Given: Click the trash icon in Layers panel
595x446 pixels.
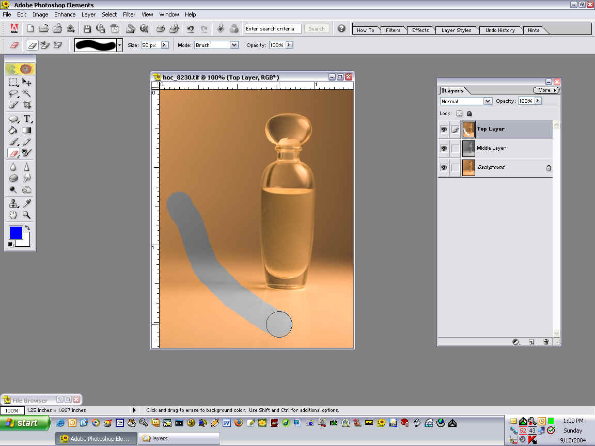Looking at the screenshot, I should pyautogui.click(x=546, y=342).
